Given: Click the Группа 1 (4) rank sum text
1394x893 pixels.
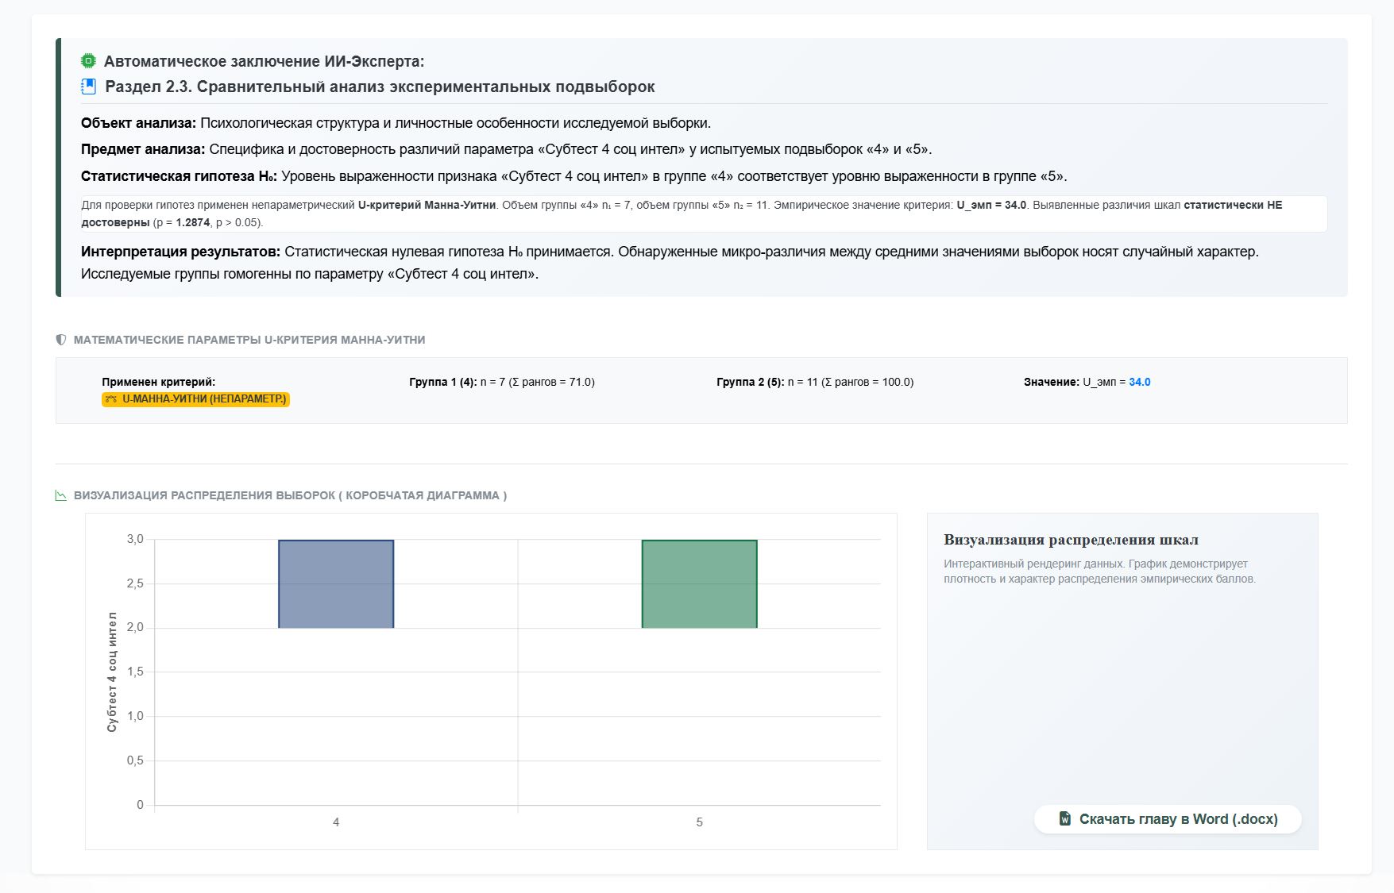Looking at the screenshot, I should [502, 382].
